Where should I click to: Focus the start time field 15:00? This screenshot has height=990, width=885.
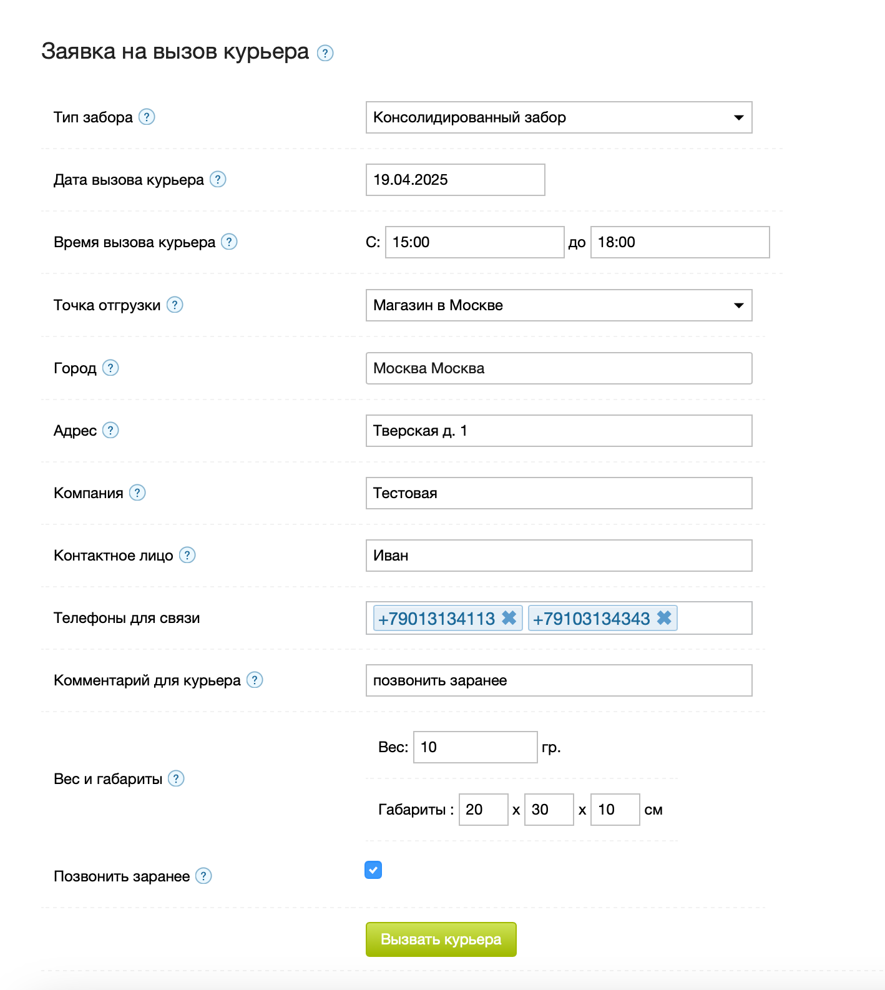point(474,242)
